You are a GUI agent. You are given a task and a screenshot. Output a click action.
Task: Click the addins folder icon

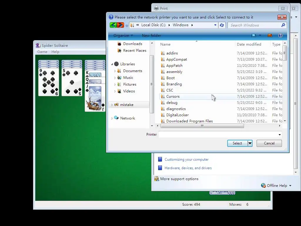tap(163, 53)
